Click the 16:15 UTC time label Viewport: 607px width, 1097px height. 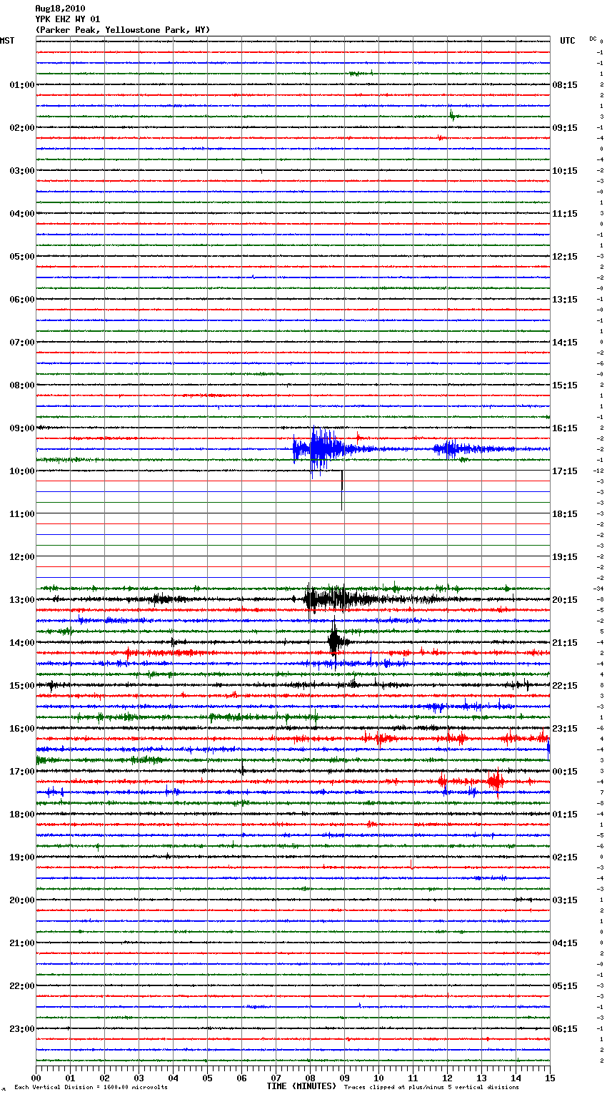565,428
